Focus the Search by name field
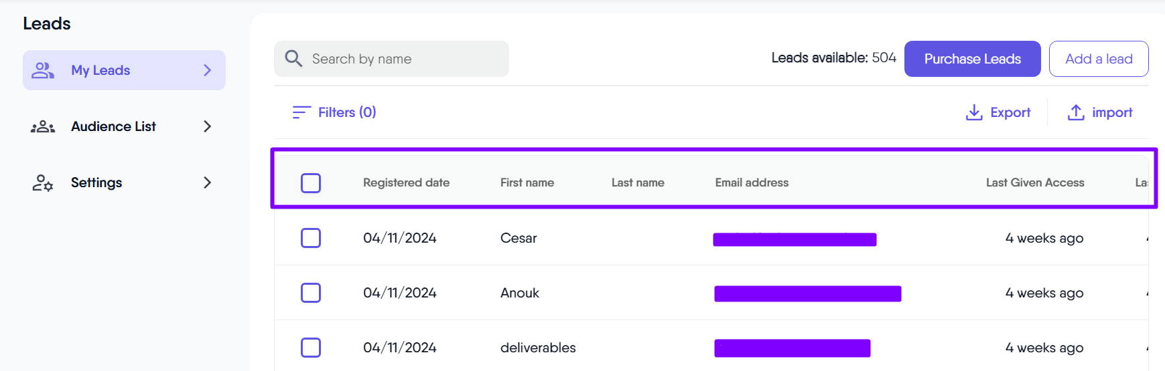 point(402,59)
